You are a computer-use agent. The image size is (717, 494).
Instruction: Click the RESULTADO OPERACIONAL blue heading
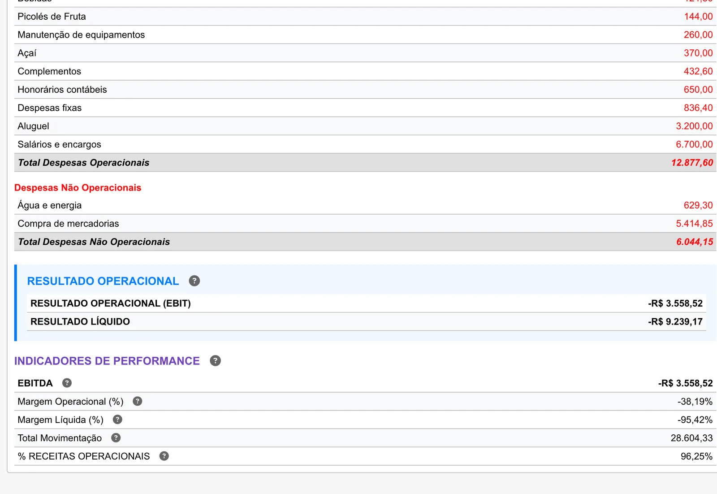(103, 281)
